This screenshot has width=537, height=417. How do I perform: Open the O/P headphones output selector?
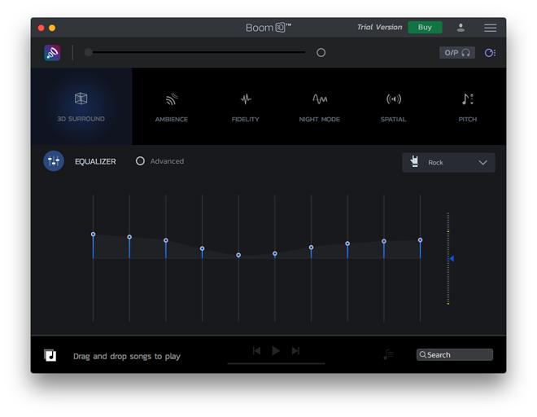(x=457, y=52)
